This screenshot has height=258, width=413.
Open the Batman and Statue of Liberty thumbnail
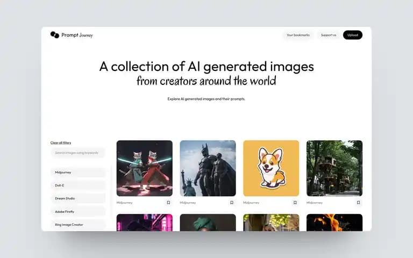click(x=208, y=168)
